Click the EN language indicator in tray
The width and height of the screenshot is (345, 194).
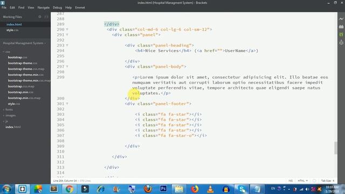coord(273,189)
